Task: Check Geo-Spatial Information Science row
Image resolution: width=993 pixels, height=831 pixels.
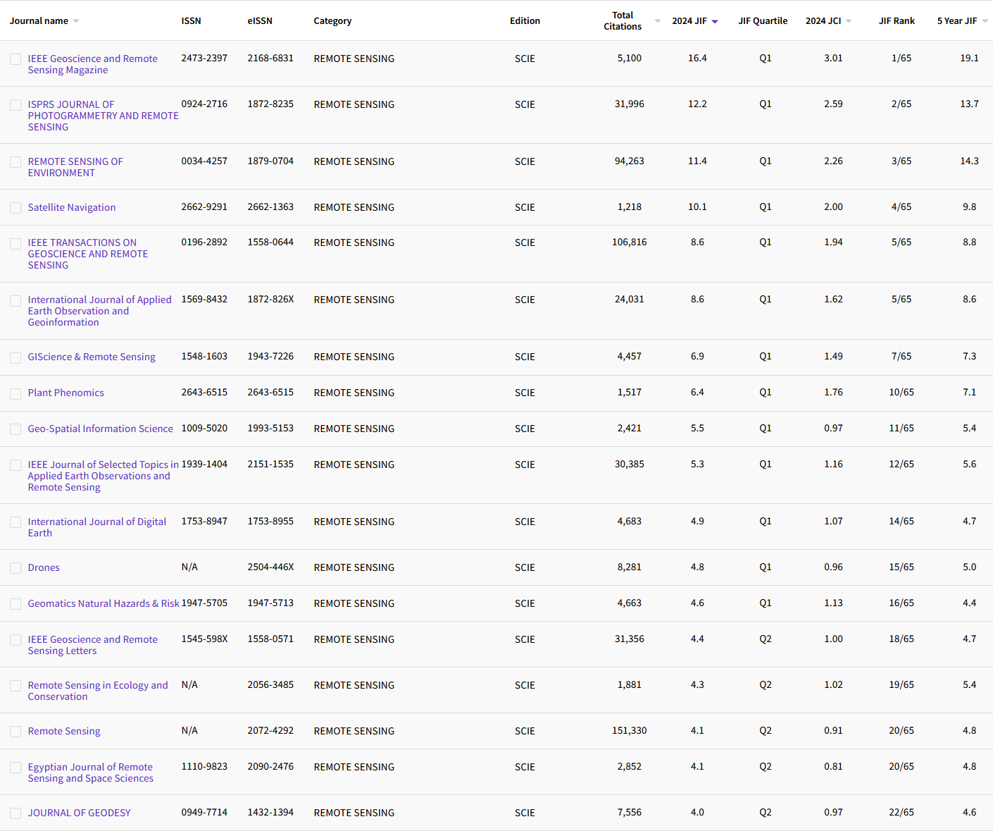Action: point(15,429)
